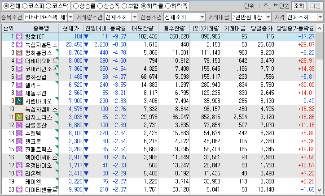Select the 청호ICT stock name

coord(35,37)
